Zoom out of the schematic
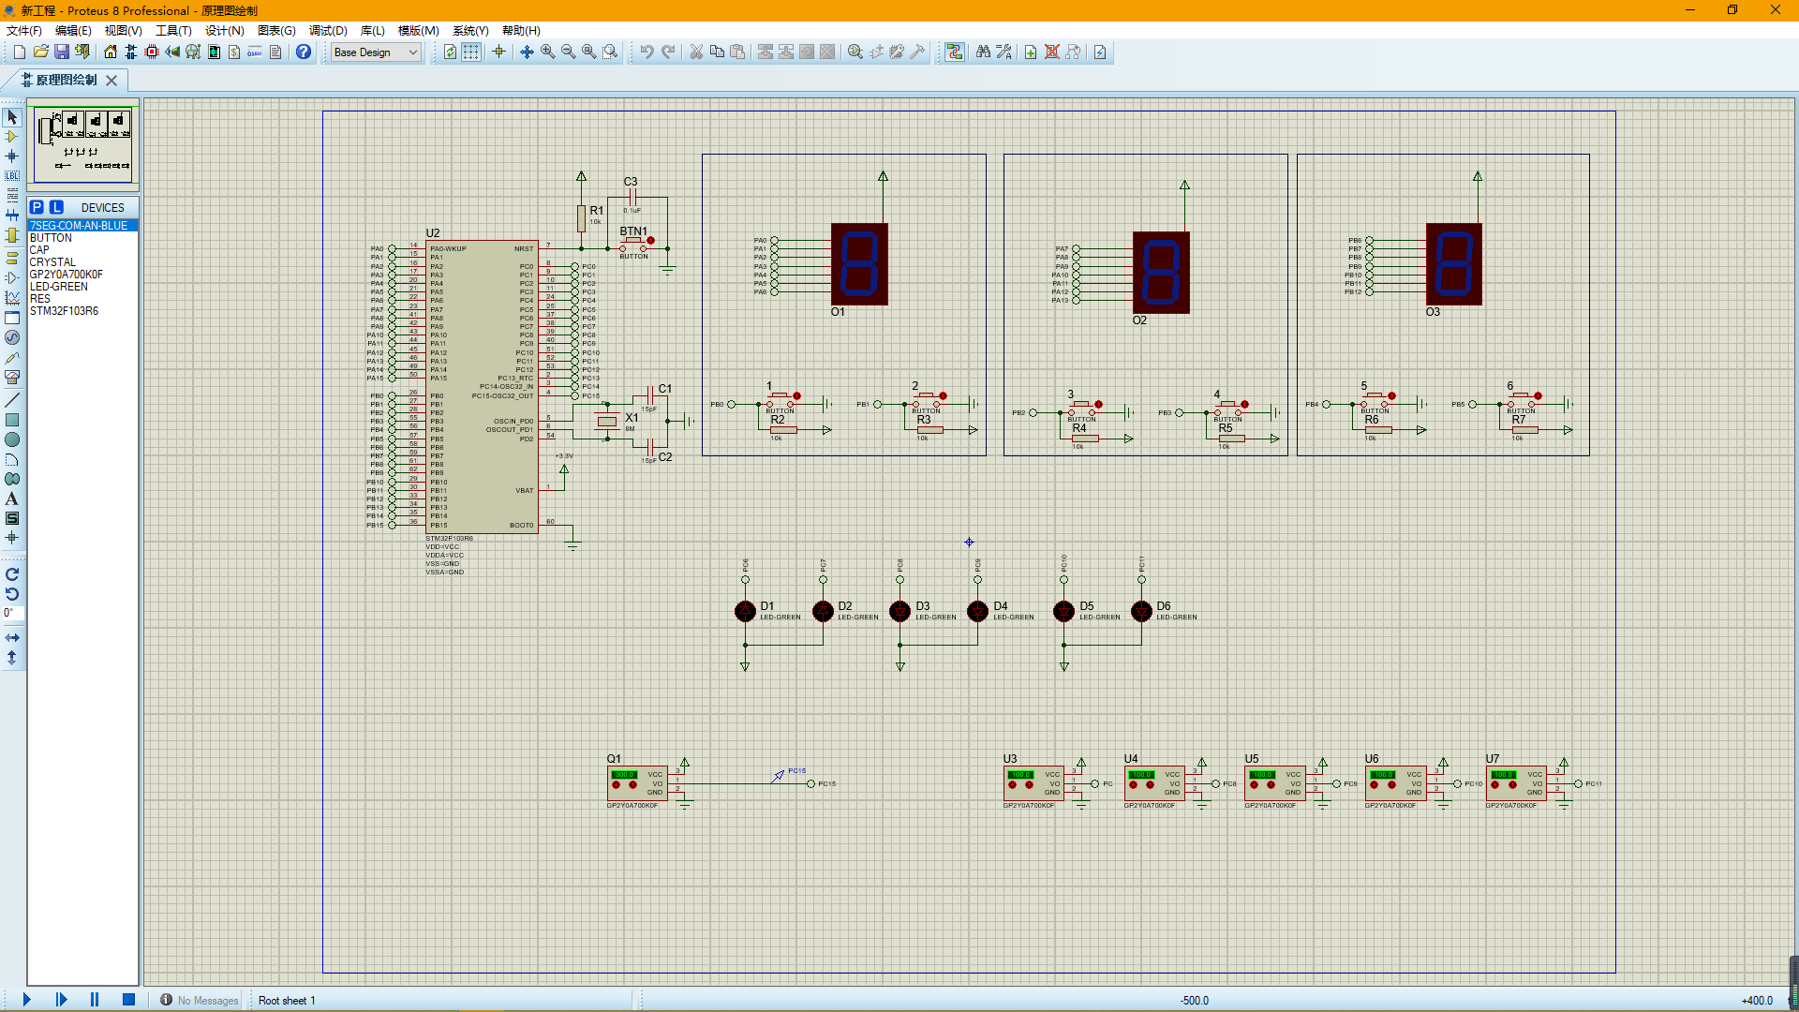1799x1012 pixels. pyautogui.click(x=568, y=52)
